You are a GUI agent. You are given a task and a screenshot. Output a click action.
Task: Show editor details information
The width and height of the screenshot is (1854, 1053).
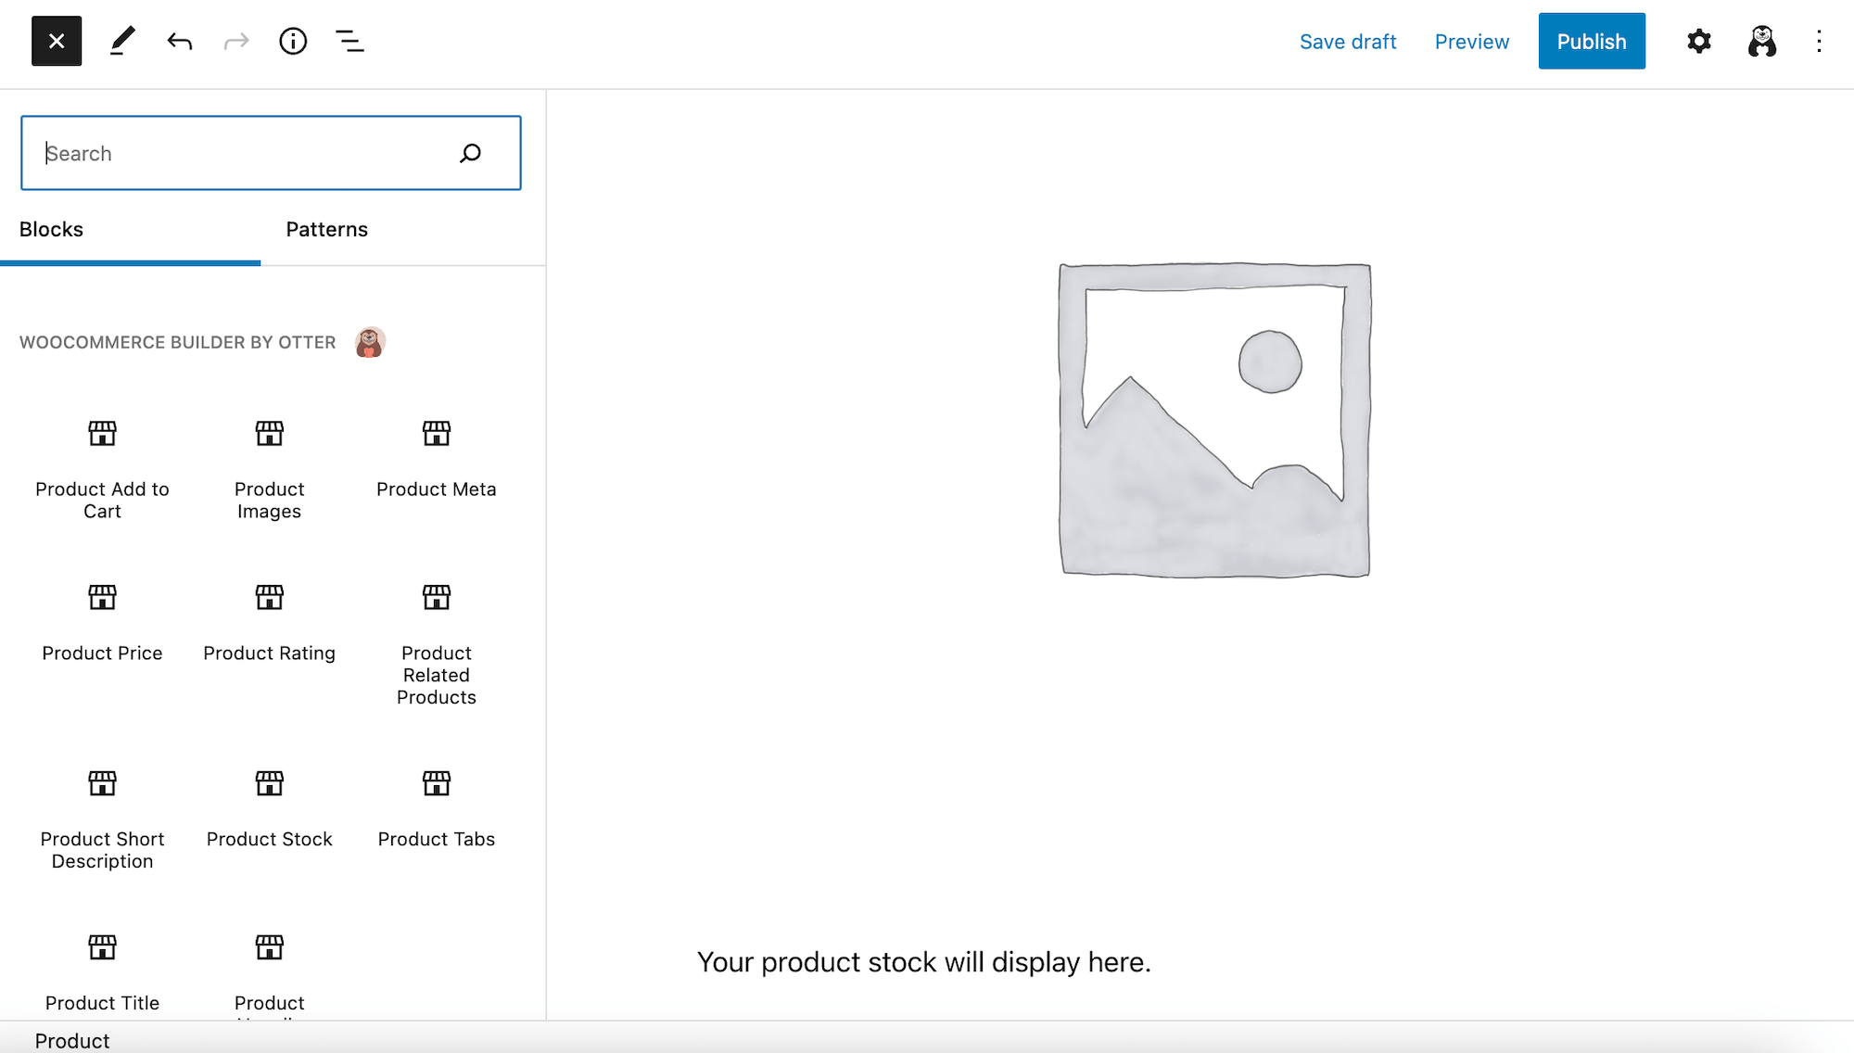(292, 41)
